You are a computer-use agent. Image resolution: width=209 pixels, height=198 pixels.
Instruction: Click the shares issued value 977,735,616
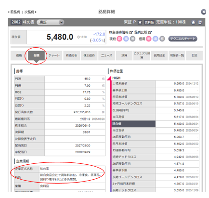(82, 112)
